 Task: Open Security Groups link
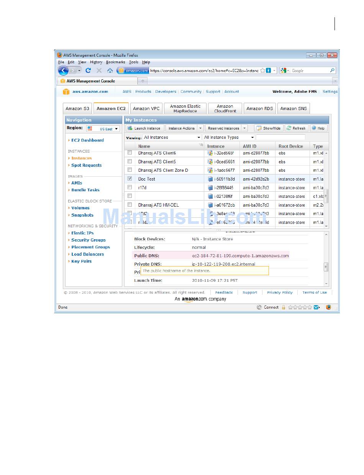click(x=89, y=240)
